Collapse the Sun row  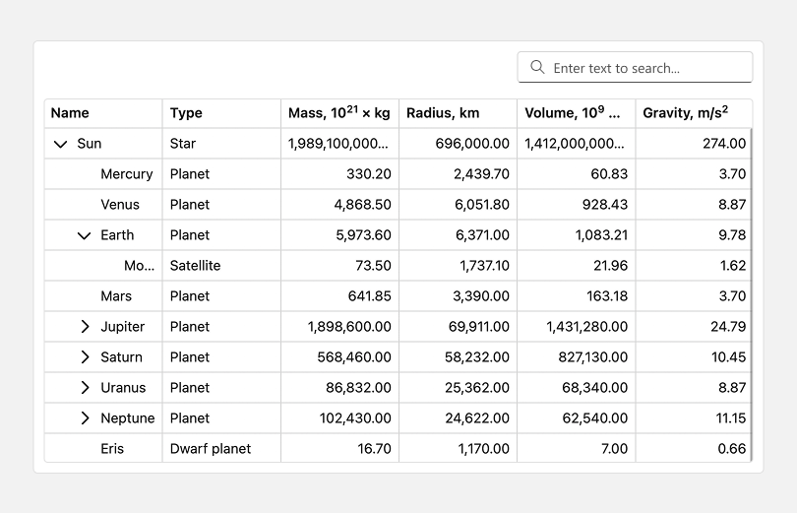click(x=61, y=144)
